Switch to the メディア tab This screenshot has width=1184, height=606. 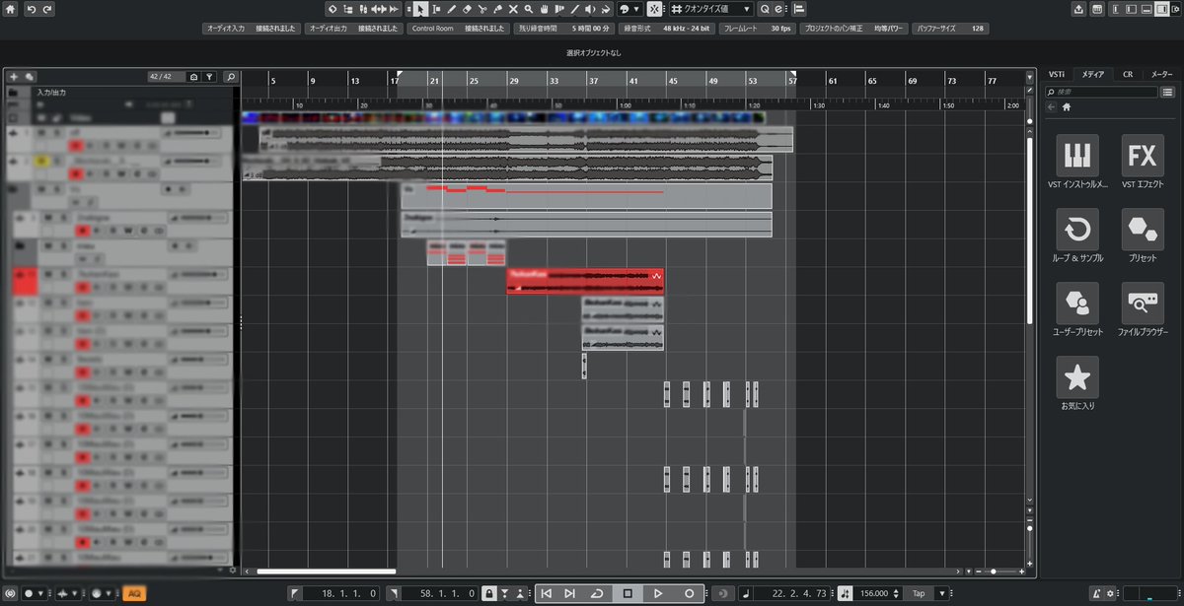pyautogui.click(x=1093, y=74)
